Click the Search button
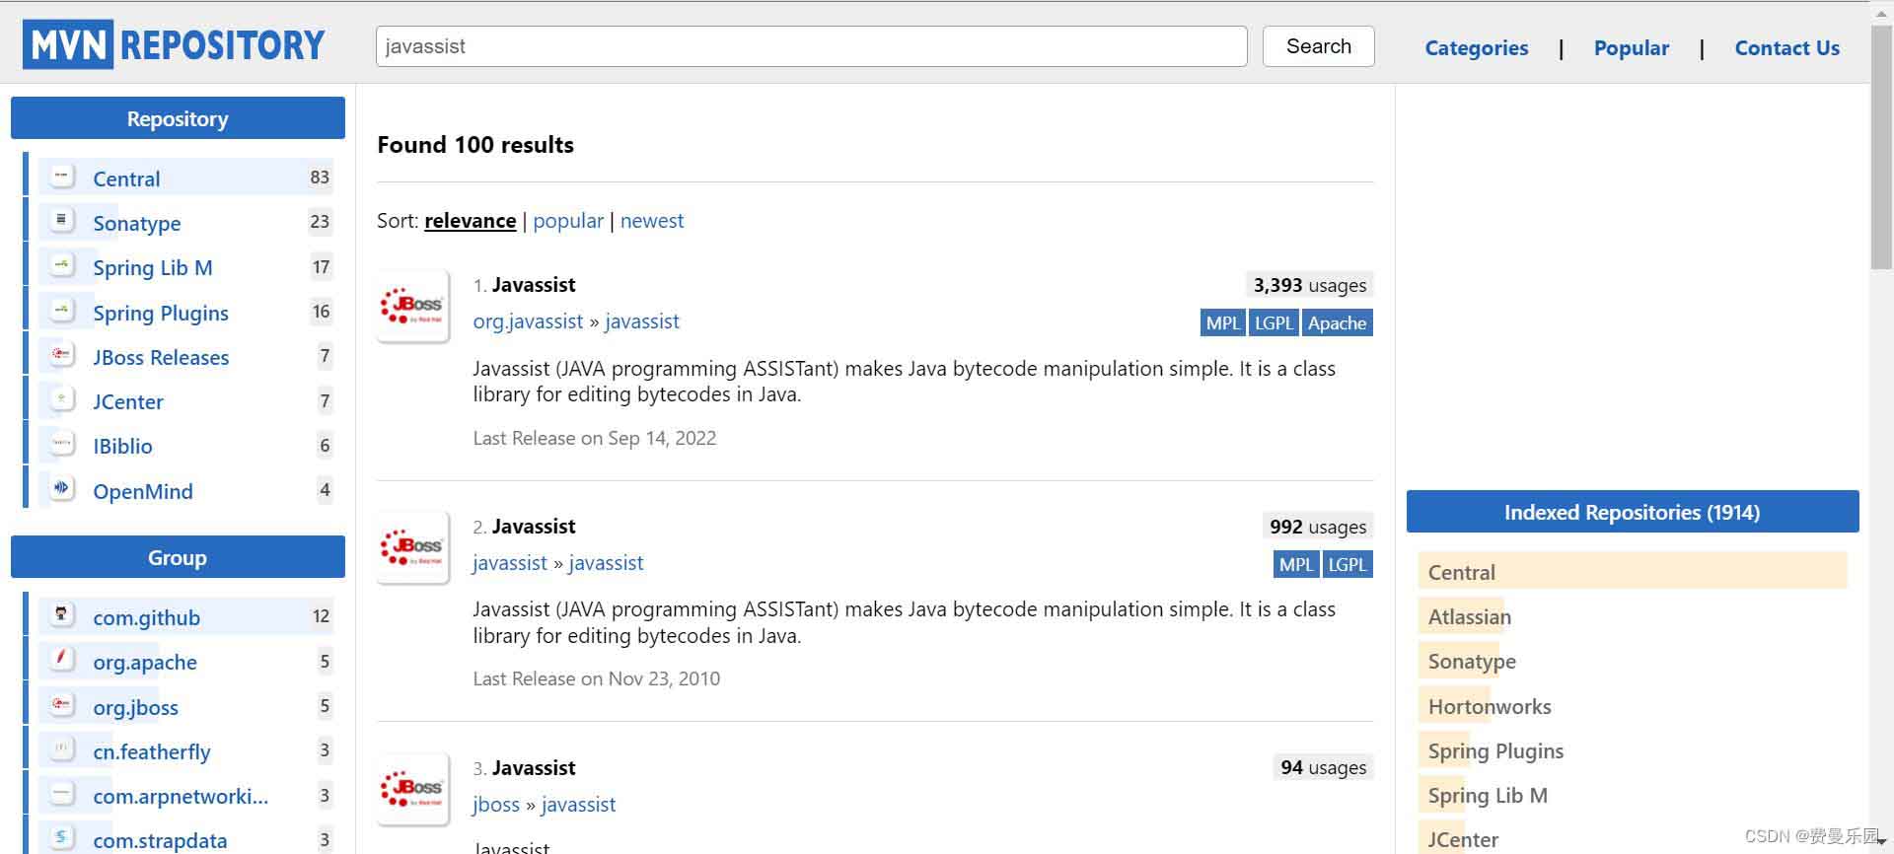Screen dimensions: 1894x854 point(1318,46)
